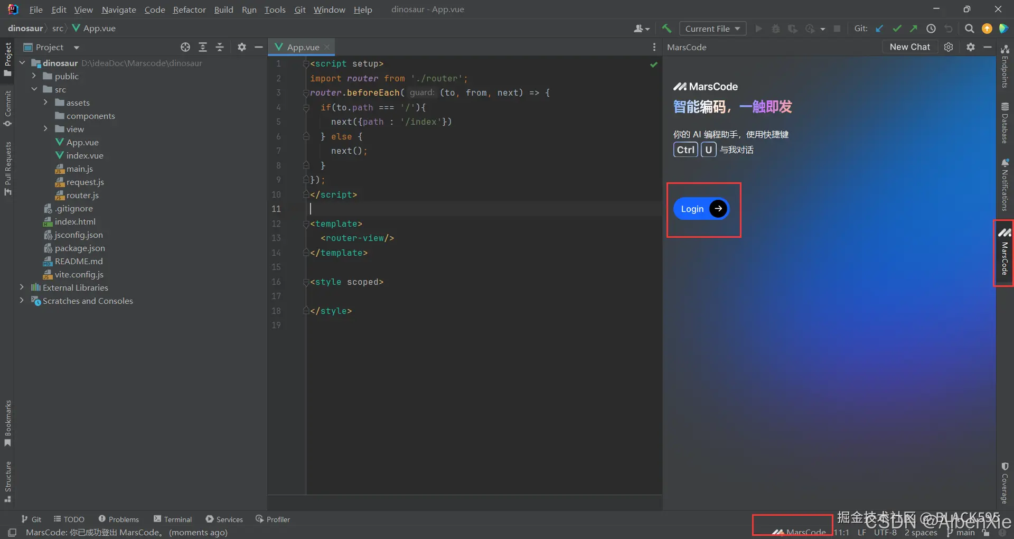Expand all icon in Project panel
Image resolution: width=1014 pixels, height=539 pixels.
pyautogui.click(x=203, y=47)
